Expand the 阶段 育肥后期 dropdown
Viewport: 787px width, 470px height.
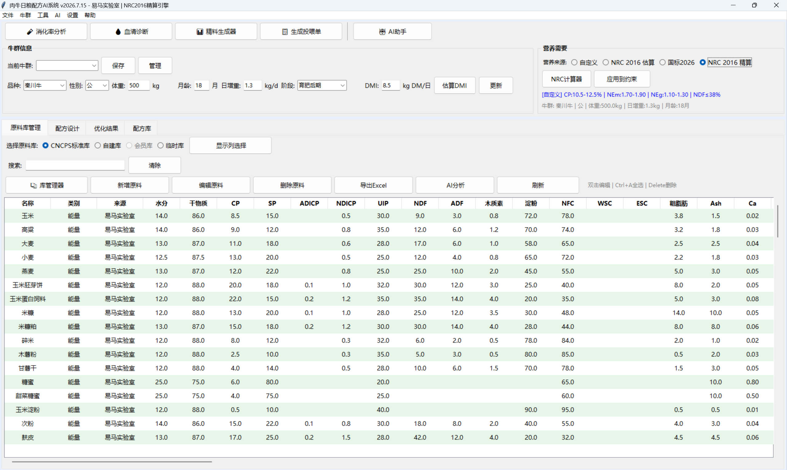pyautogui.click(x=322, y=85)
